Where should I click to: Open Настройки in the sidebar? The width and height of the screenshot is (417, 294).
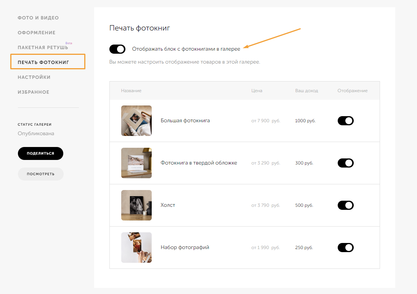point(34,77)
